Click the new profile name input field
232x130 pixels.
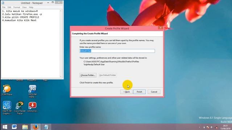[x=117, y=51]
